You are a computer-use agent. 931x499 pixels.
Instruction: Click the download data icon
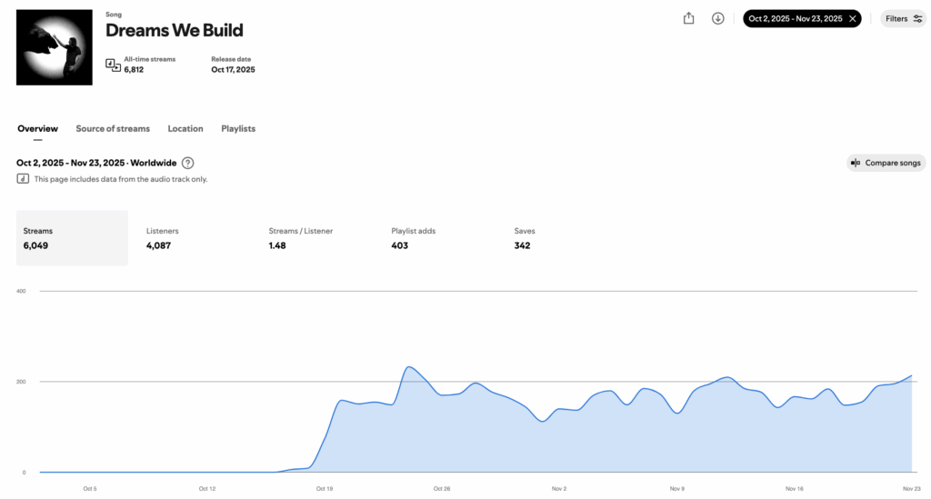[x=717, y=18]
